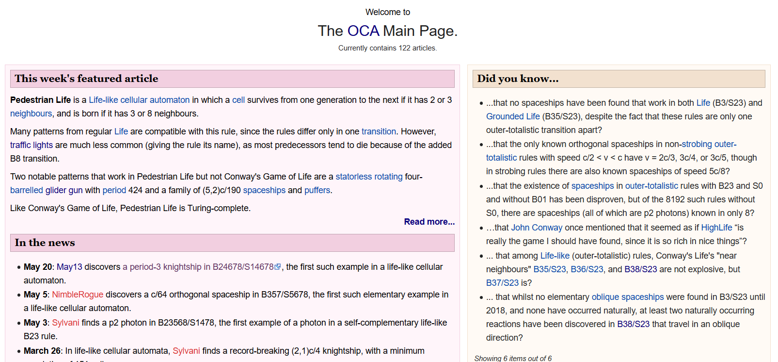Click the 'March 26' date label
This screenshot has width=778, height=362.
(x=42, y=351)
